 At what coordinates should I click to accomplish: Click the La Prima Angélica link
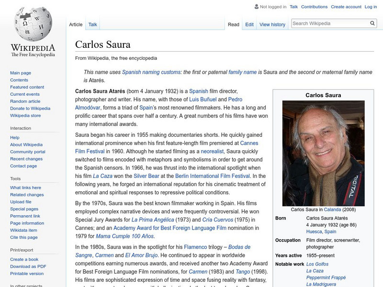153,220
